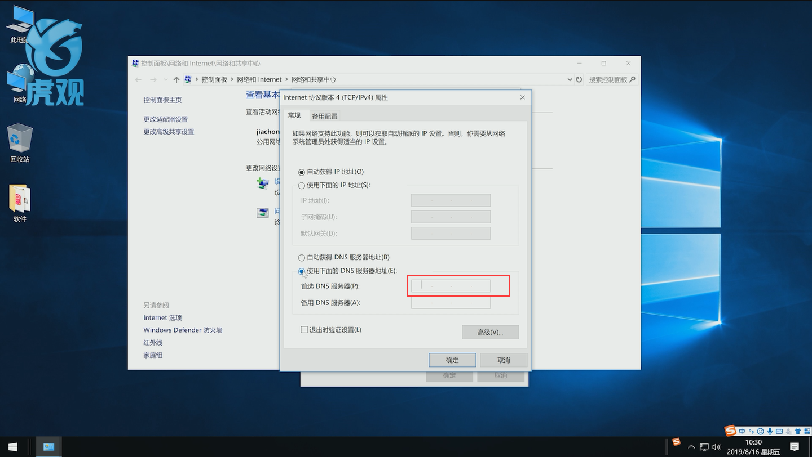Click 网络和共享中心 breadcrumb segment
Viewport: 812px width, 457px height.
click(x=314, y=79)
